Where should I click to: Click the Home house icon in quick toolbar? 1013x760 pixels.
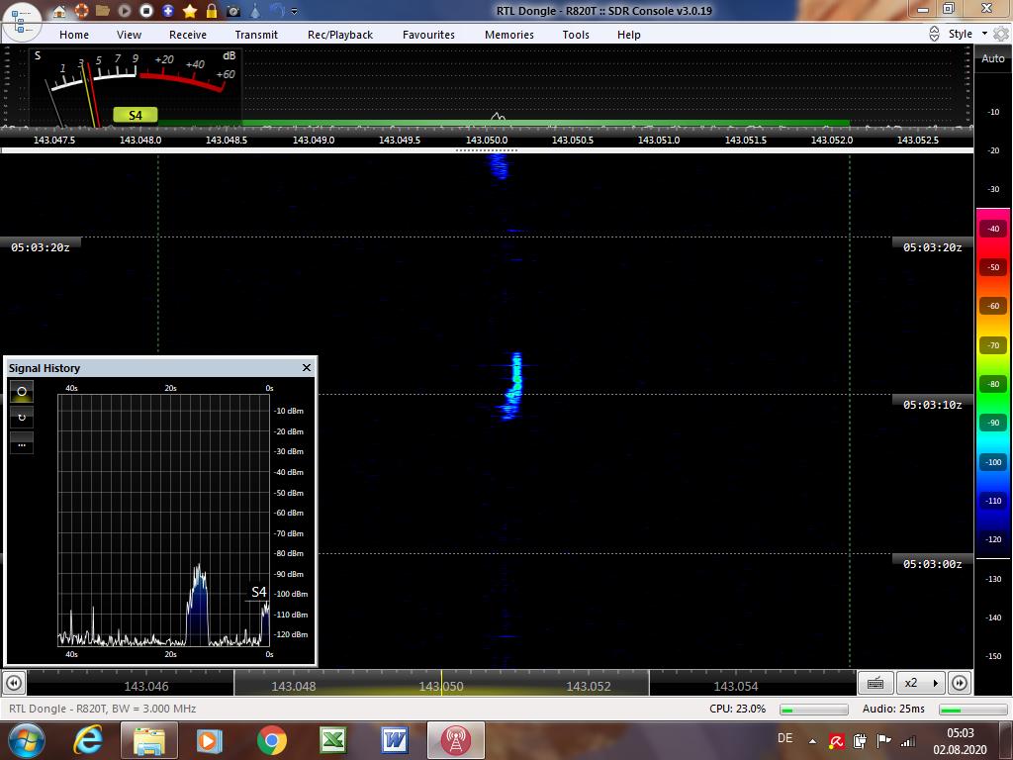[59, 11]
